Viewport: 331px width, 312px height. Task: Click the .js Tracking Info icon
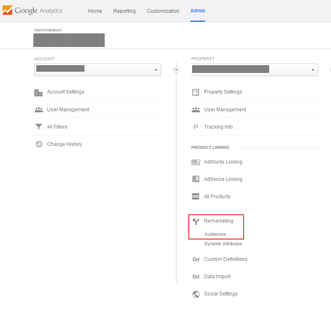(195, 126)
